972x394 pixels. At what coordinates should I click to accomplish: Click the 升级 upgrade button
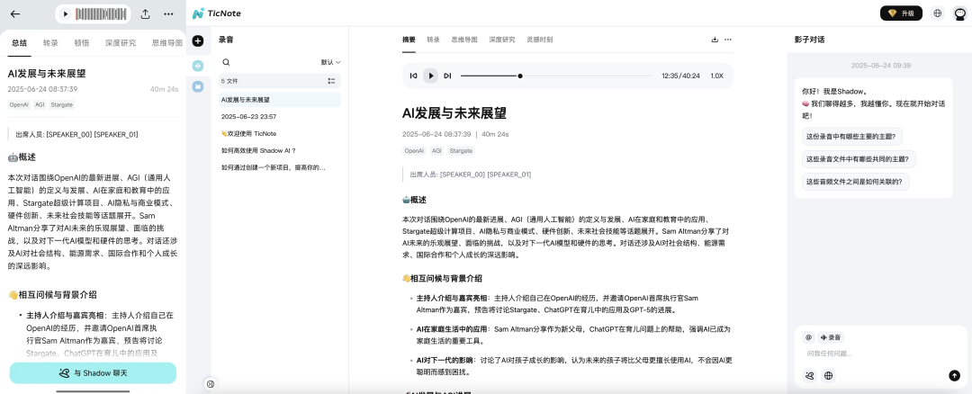click(x=901, y=13)
